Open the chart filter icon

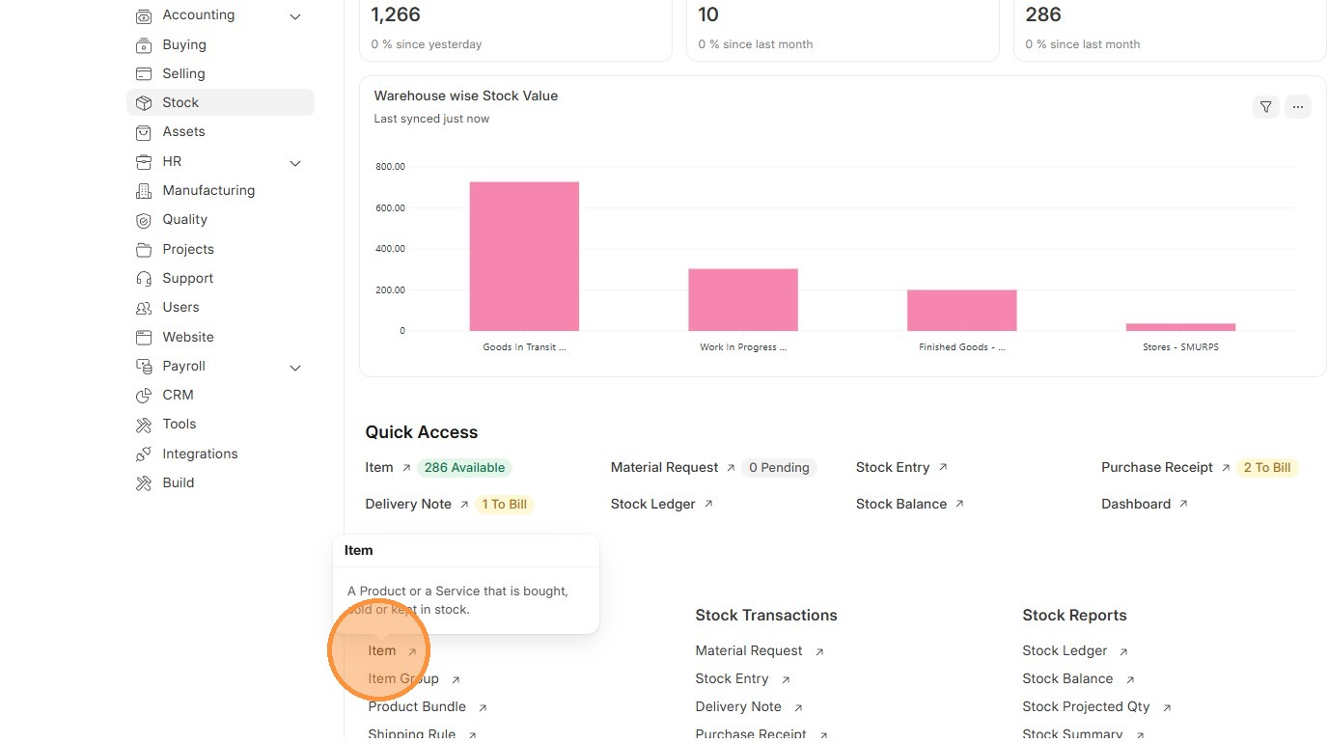pos(1265,107)
